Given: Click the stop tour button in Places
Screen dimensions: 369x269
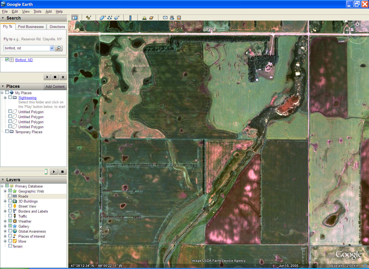Looking at the screenshot, I should pos(62,172).
